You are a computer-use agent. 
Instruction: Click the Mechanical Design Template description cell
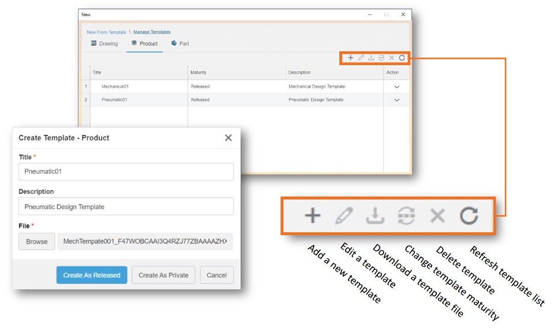(x=334, y=86)
